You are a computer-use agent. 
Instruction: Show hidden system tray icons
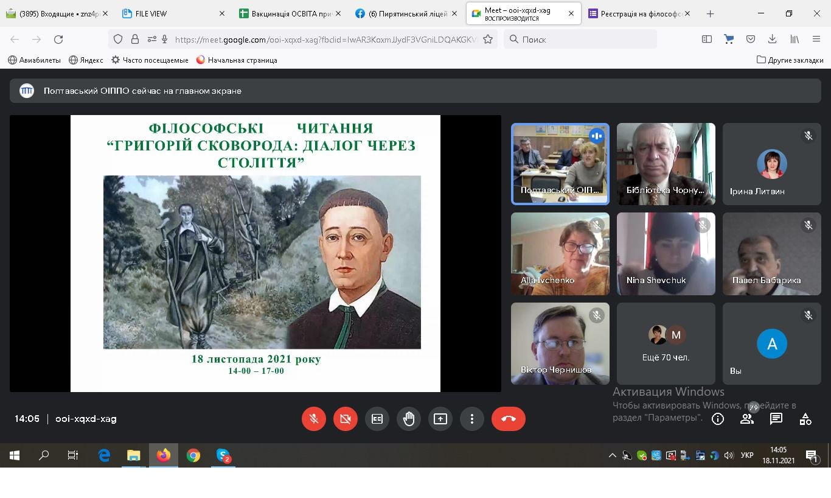click(x=612, y=455)
